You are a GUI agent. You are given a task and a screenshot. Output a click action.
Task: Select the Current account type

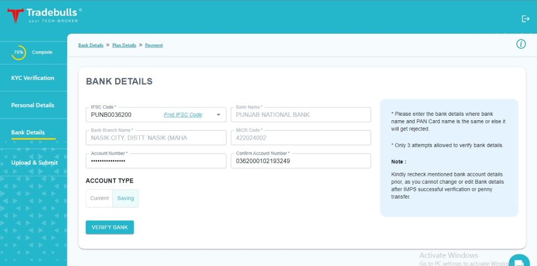point(100,198)
